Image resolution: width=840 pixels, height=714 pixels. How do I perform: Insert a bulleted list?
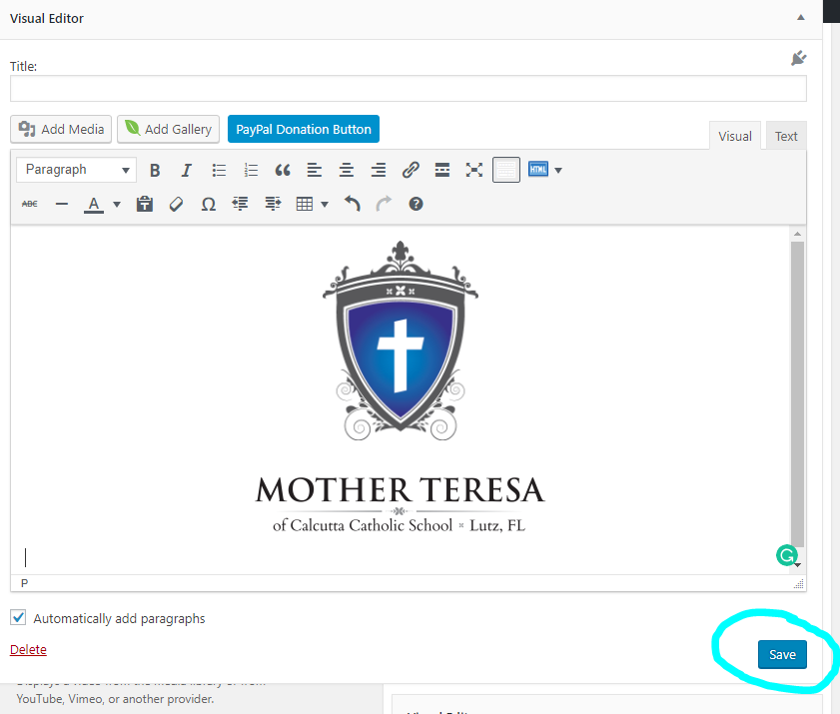219,170
